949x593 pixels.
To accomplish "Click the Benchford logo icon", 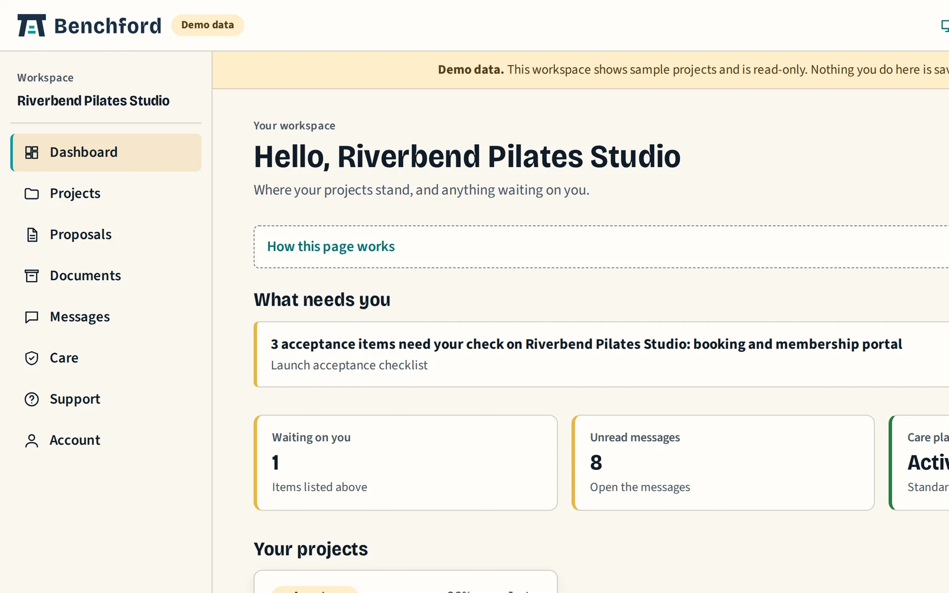I will click(x=32, y=25).
